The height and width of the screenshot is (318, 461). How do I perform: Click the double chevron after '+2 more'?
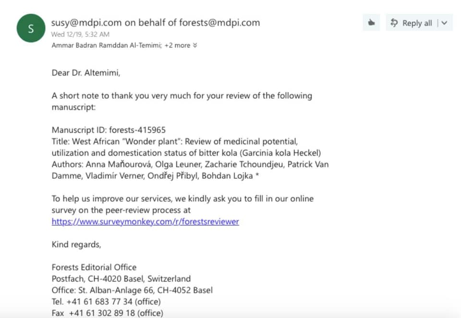195,45
